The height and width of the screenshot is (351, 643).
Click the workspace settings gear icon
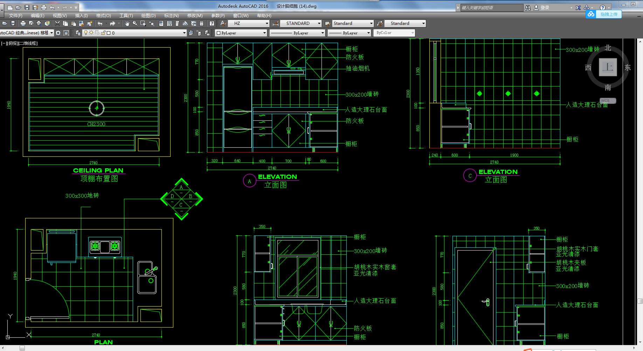coord(58,33)
